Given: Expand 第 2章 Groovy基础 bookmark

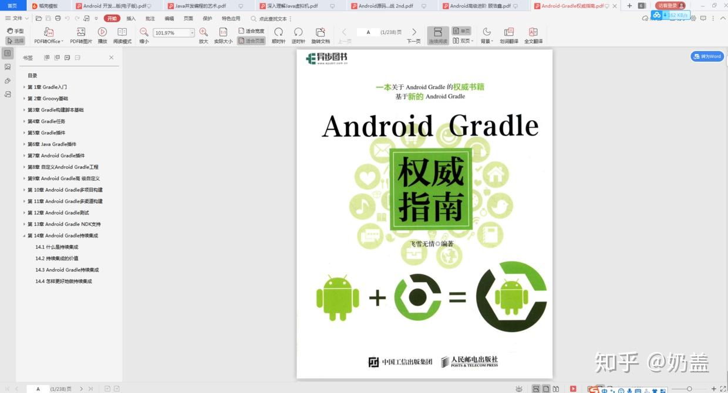Looking at the screenshot, I should tap(24, 99).
